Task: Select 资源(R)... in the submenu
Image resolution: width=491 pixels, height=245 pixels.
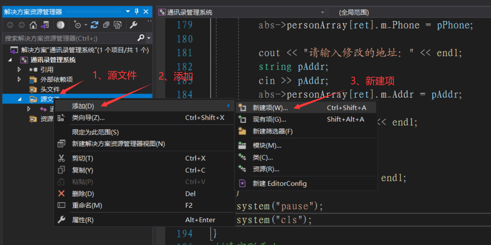Action: coord(306,169)
